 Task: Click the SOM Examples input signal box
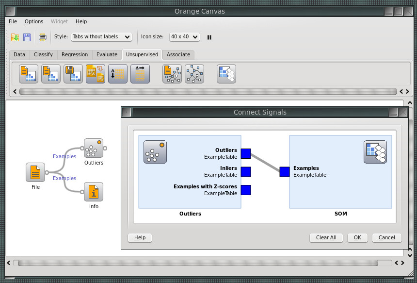click(285, 172)
